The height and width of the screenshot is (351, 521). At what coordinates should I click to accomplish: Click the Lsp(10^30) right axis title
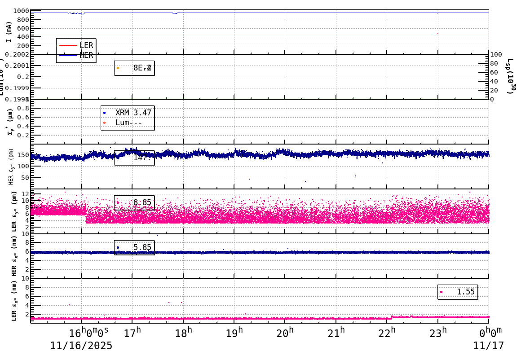[x=511, y=76]
